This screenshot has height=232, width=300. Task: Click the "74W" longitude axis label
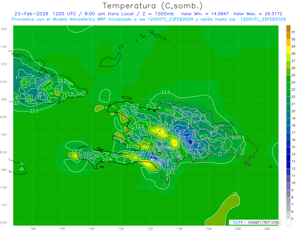91,228
